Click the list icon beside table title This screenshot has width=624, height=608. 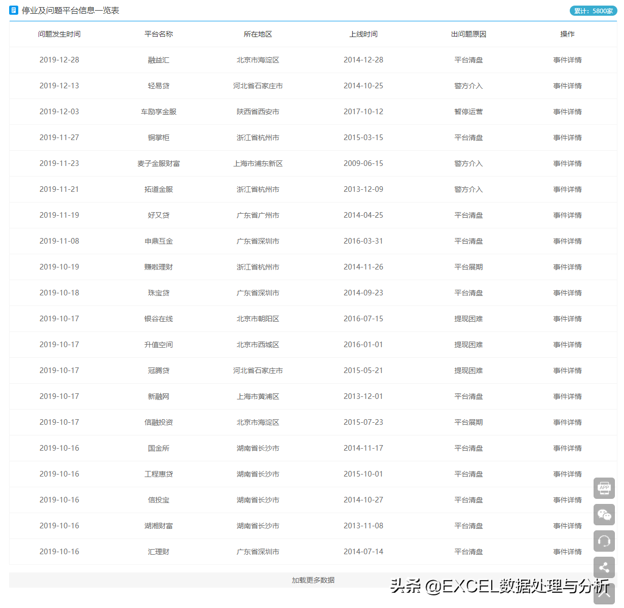click(x=14, y=10)
